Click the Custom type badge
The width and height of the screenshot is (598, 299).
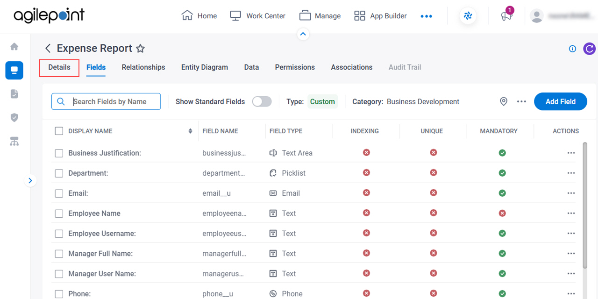pyautogui.click(x=322, y=101)
